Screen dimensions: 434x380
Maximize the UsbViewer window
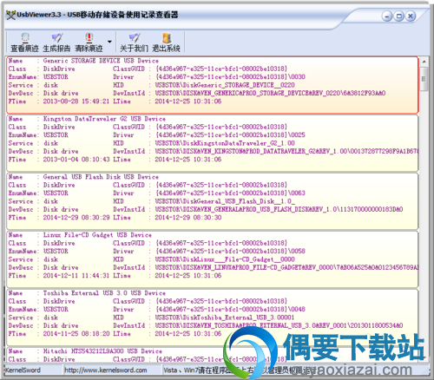[398, 16]
